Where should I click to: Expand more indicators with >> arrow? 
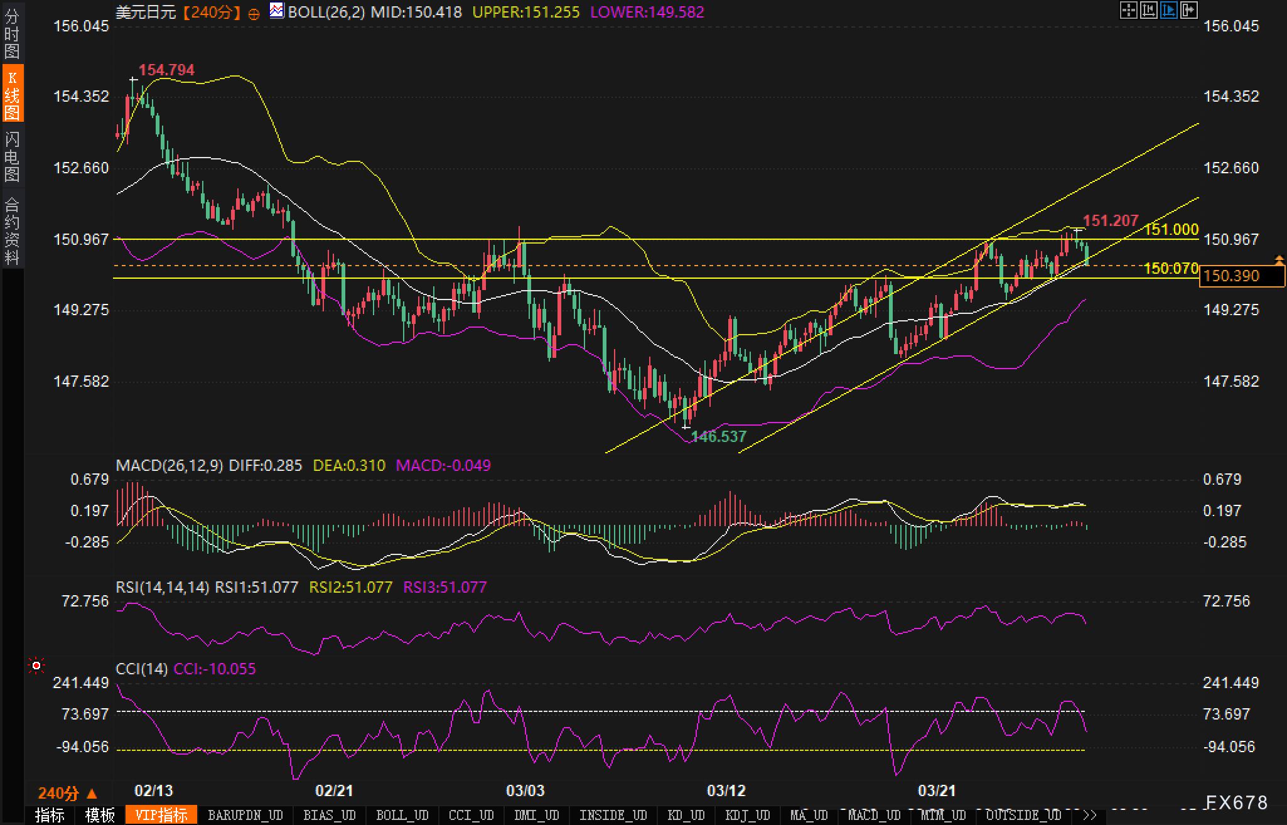coord(1089,816)
